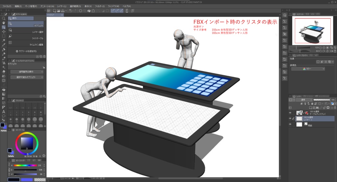Toggle the snap-to-grid button

121,11
